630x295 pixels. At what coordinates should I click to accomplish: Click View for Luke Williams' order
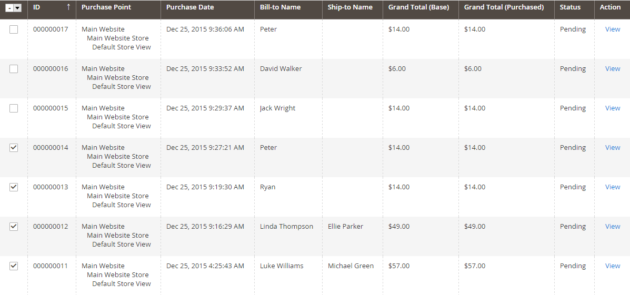point(613,266)
